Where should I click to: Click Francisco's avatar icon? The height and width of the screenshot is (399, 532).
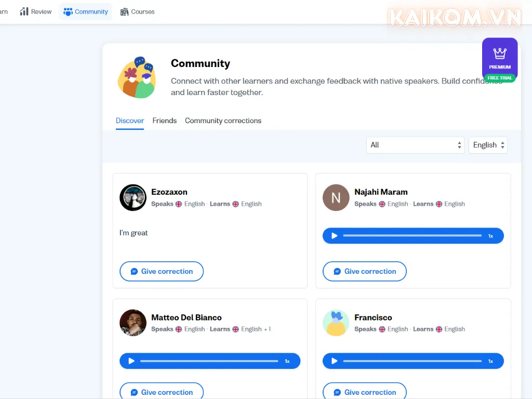[336, 323]
